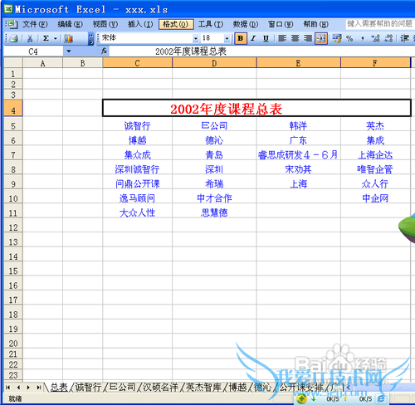Switch to the 诚智行 sheet tab

click(88, 388)
